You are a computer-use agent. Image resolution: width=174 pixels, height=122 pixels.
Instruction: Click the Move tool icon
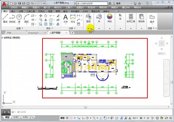click(x=41, y=16)
